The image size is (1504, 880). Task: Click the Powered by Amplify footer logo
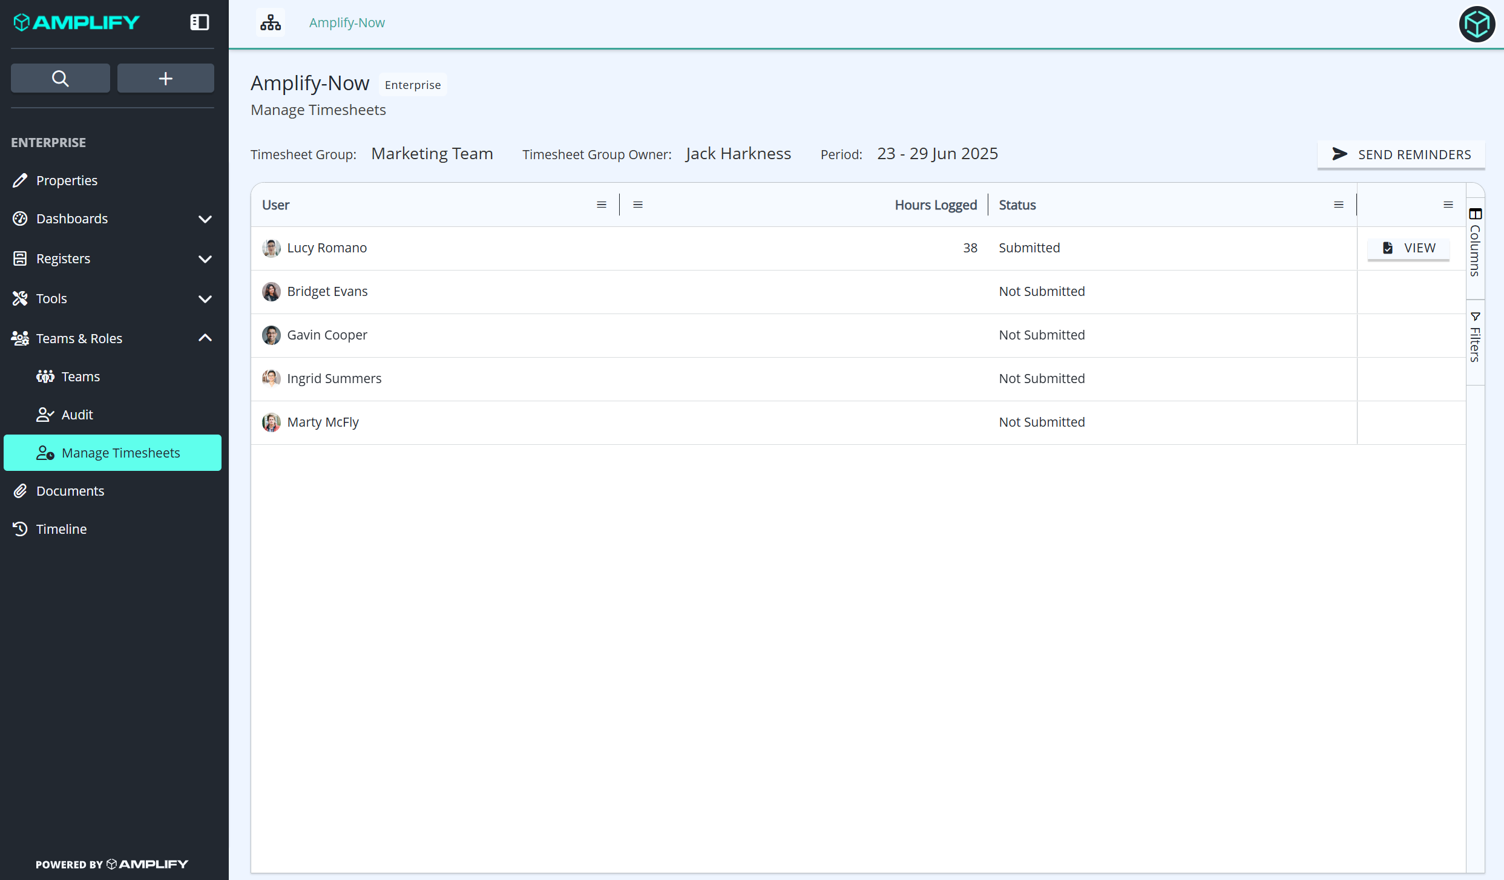[x=112, y=864]
